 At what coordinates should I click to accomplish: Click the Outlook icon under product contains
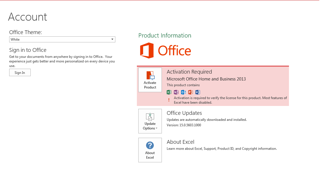tap(183, 92)
